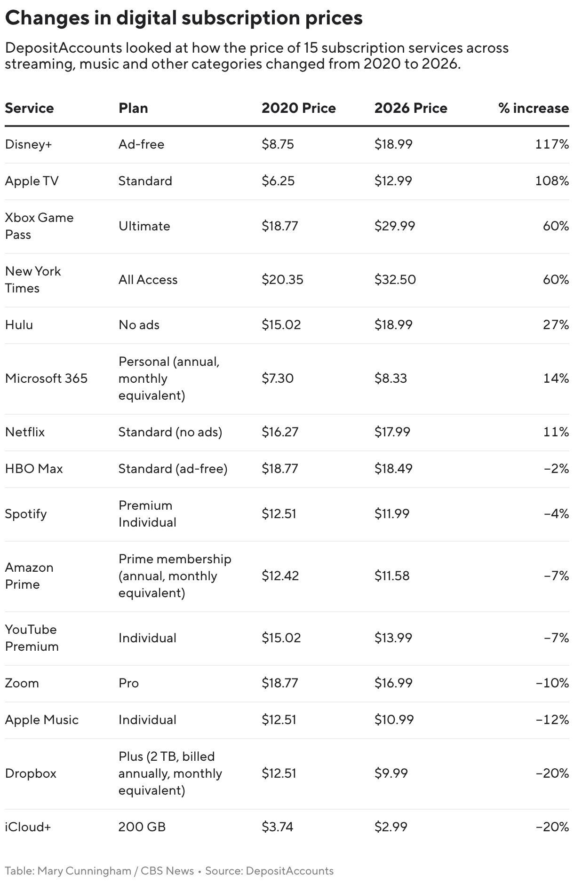Select the iCloud+ 200 GB plan cell

click(x=142, y=827)
